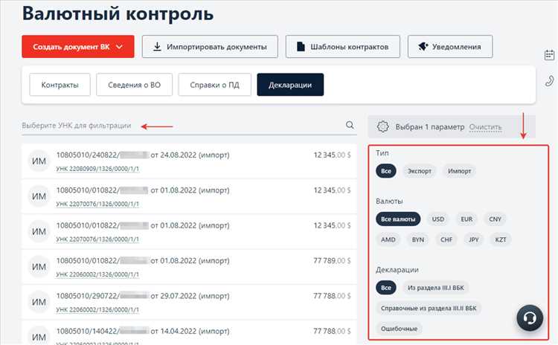Click the Очистить link to clear filters
Viewport: 558px width, 345px height.
tap(485, 127)
